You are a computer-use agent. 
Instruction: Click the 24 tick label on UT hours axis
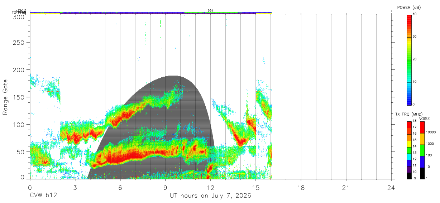click(391, 188)
